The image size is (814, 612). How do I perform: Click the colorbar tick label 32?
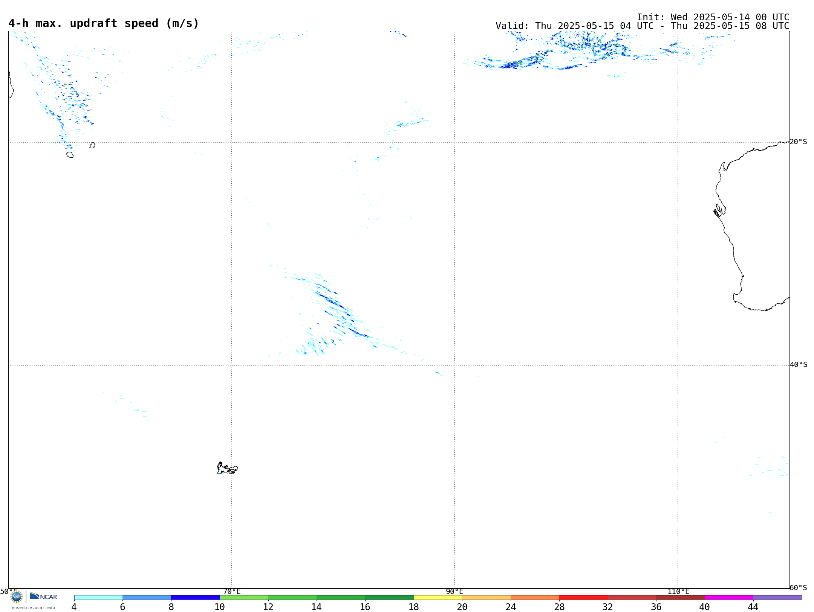pyautogui.click(x=607, y=607)
